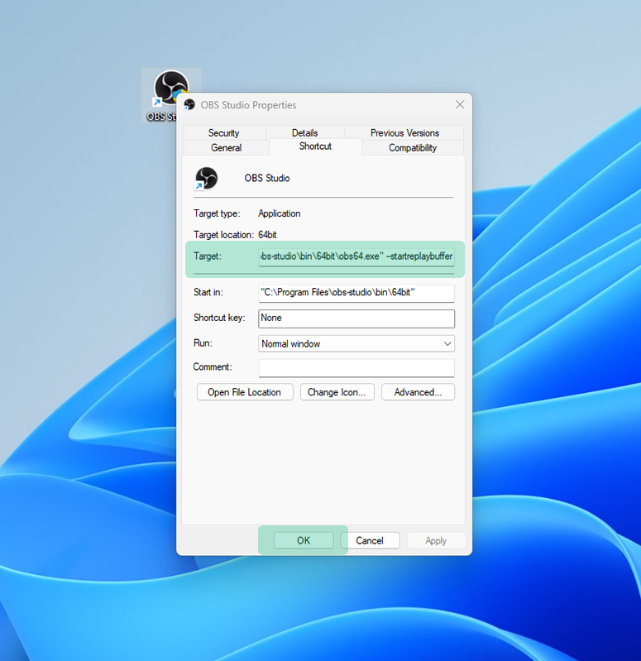Image resolution: width=641 pixels, height=661 pixels.
Task: Click the empty Comment field
Action: click(356, 367)
